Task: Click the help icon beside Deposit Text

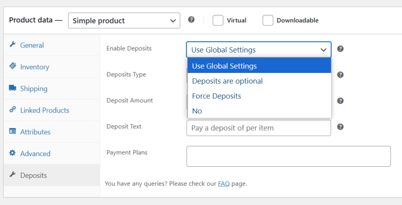Action: (x=340, y=127)
